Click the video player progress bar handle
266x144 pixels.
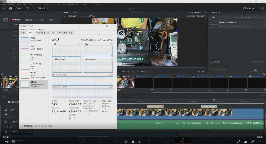pyautogui.click(x=176, y=134)
